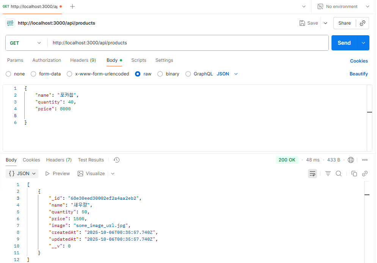Click the Beautify link
The image size is (377, 263).
[x=358, y=74]
